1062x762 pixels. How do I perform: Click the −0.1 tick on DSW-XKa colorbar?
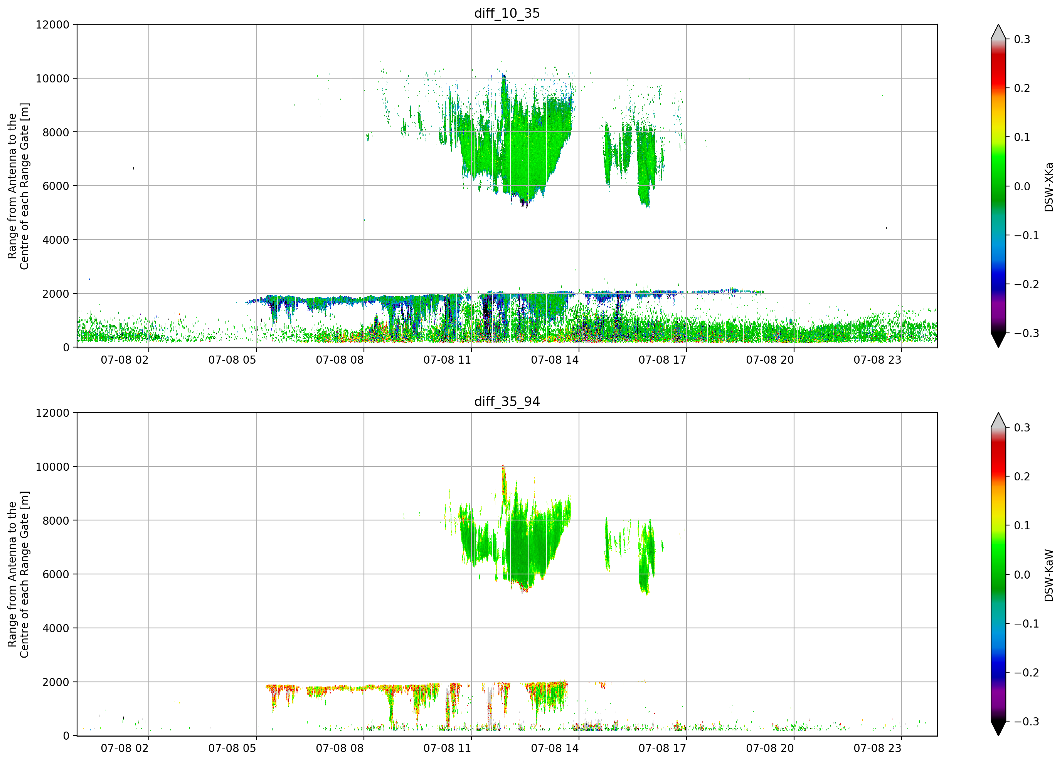[x=1027, y=235]
